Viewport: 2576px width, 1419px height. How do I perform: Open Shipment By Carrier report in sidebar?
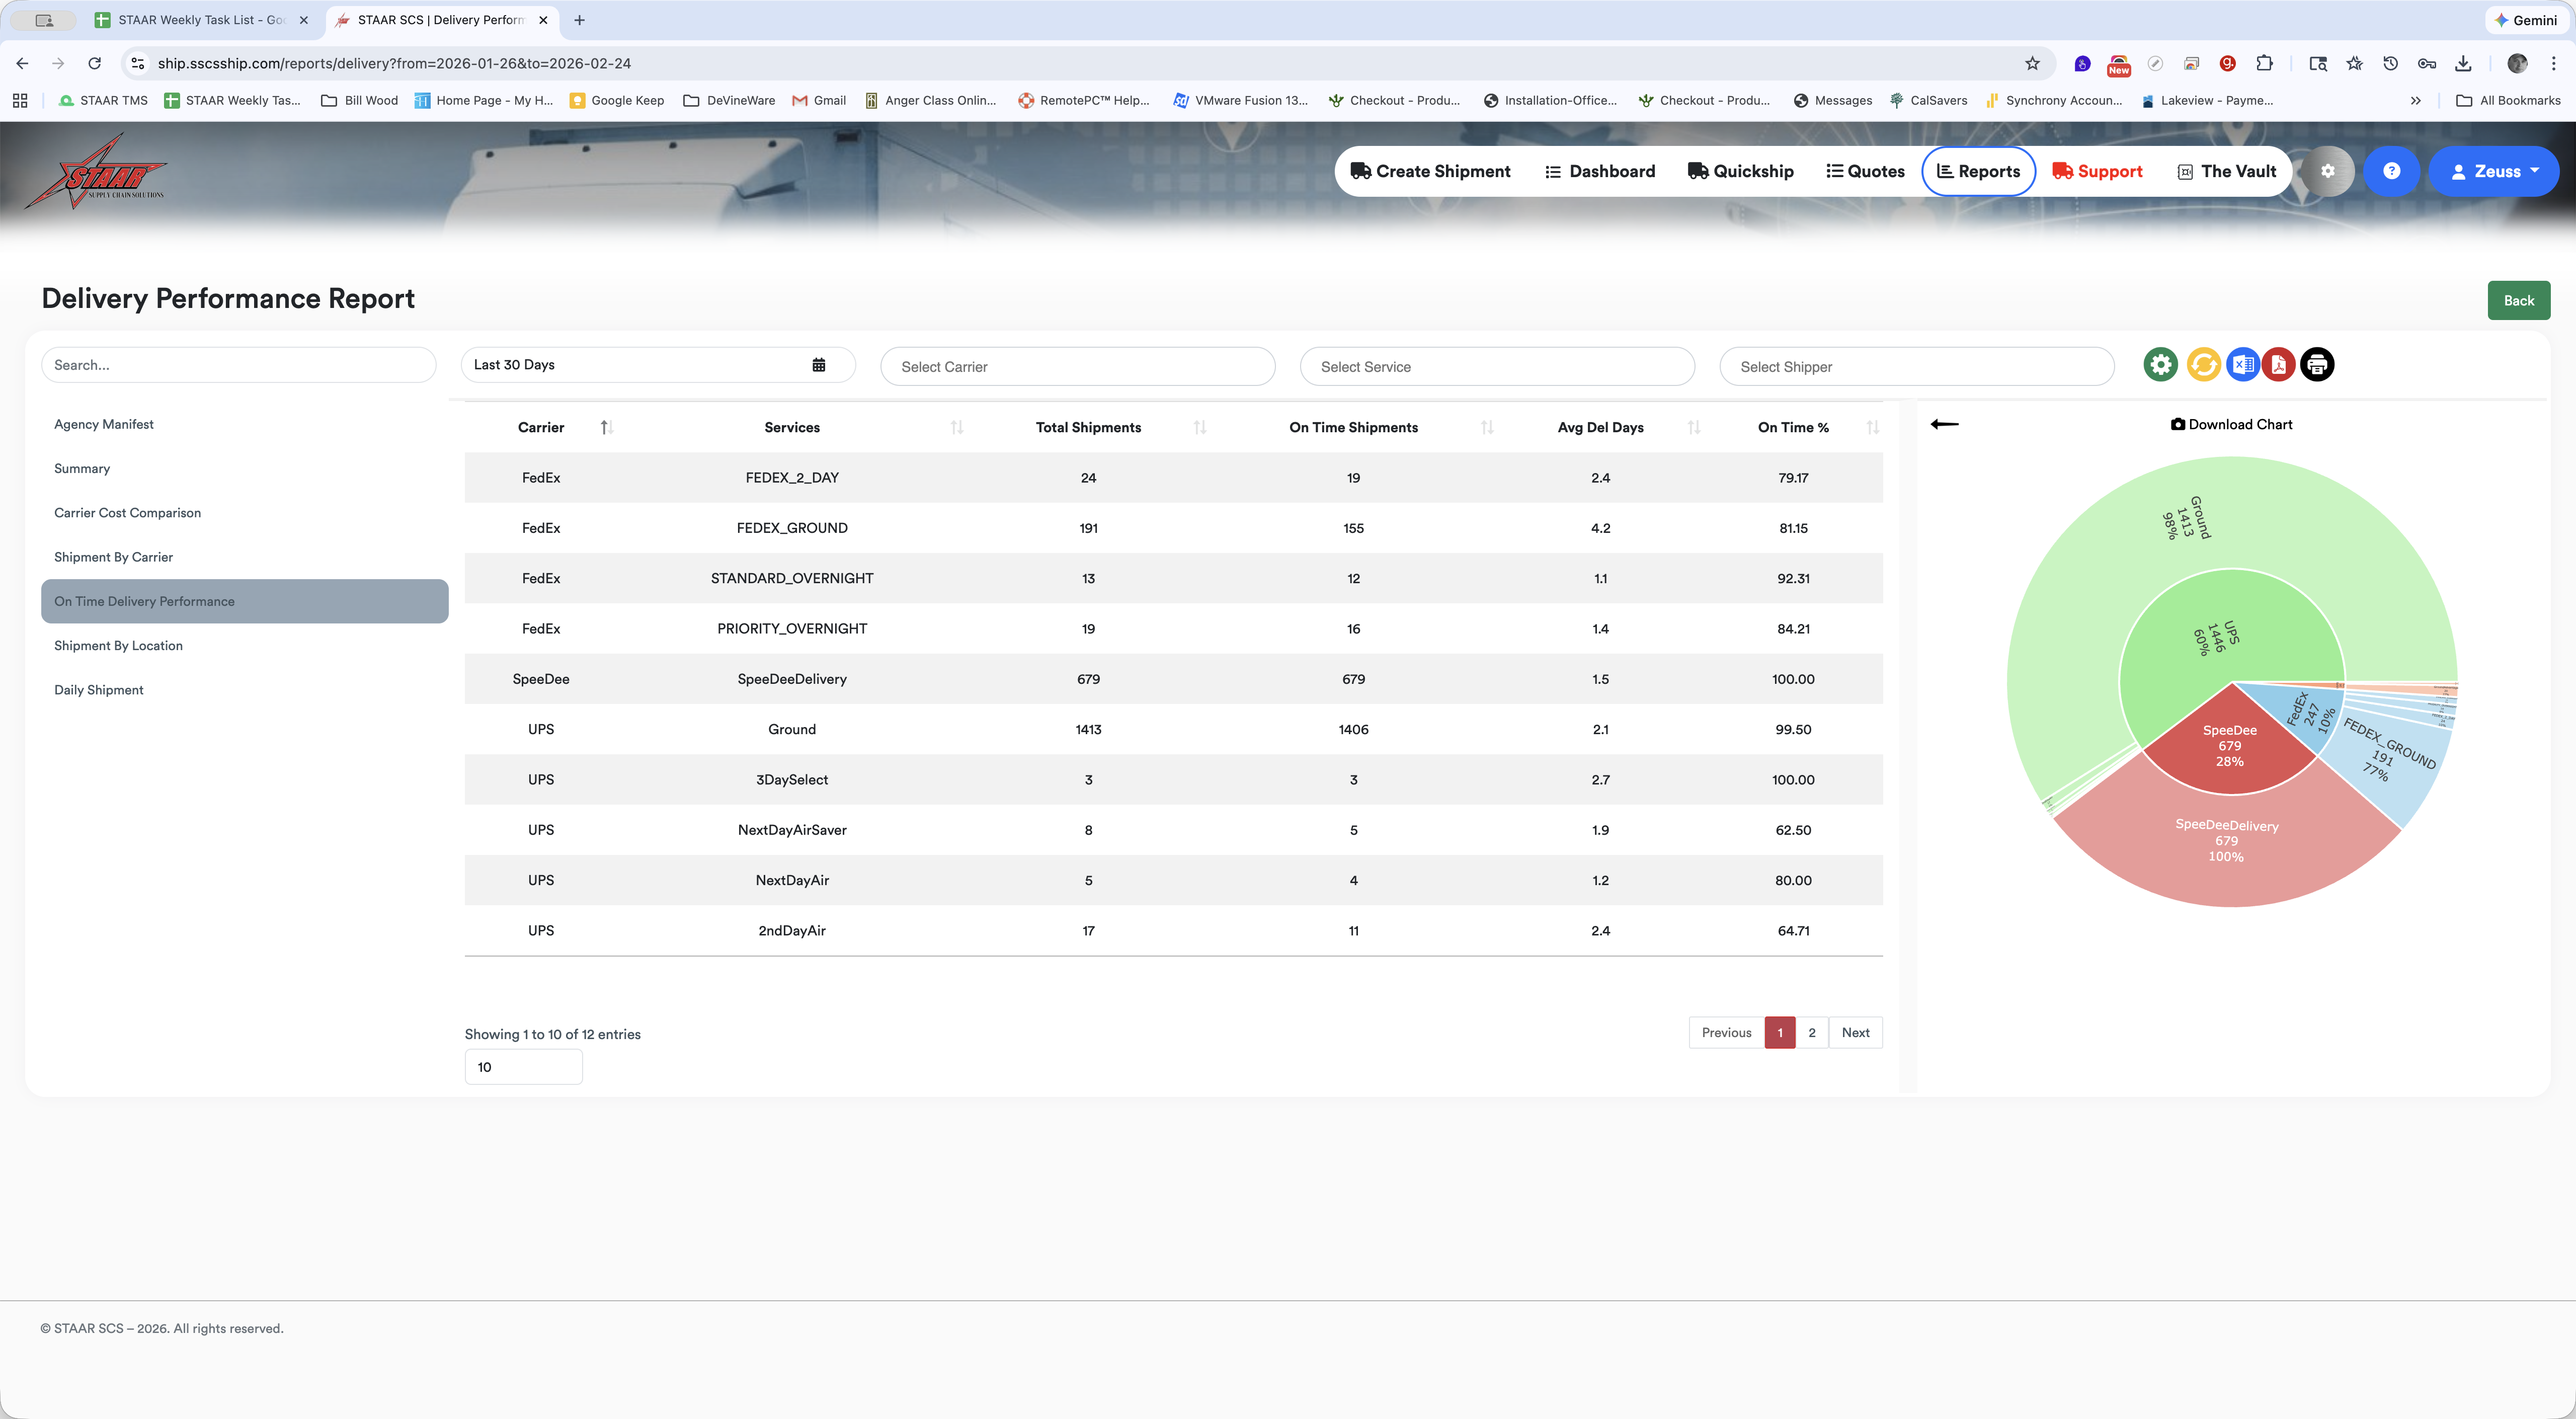click(x=113, y=557)
